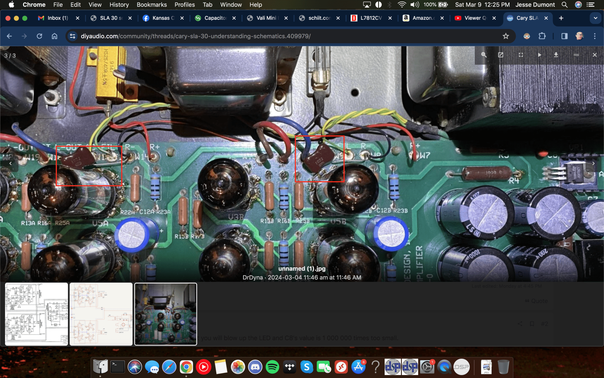Go to the Chrome home page
604x378 pixels.
click(x=55, y=36)
